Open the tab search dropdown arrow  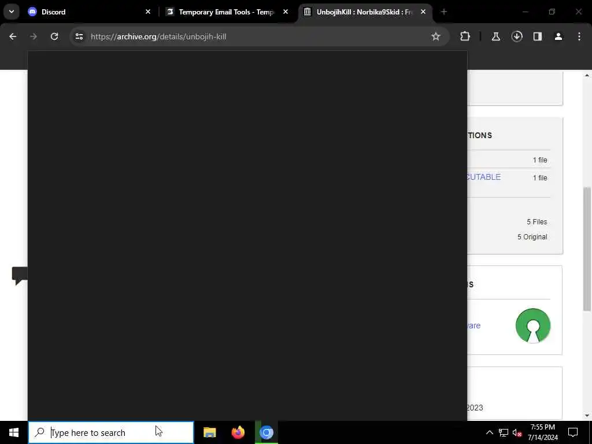[12, 12]
